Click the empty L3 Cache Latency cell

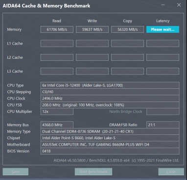(163, 71)
